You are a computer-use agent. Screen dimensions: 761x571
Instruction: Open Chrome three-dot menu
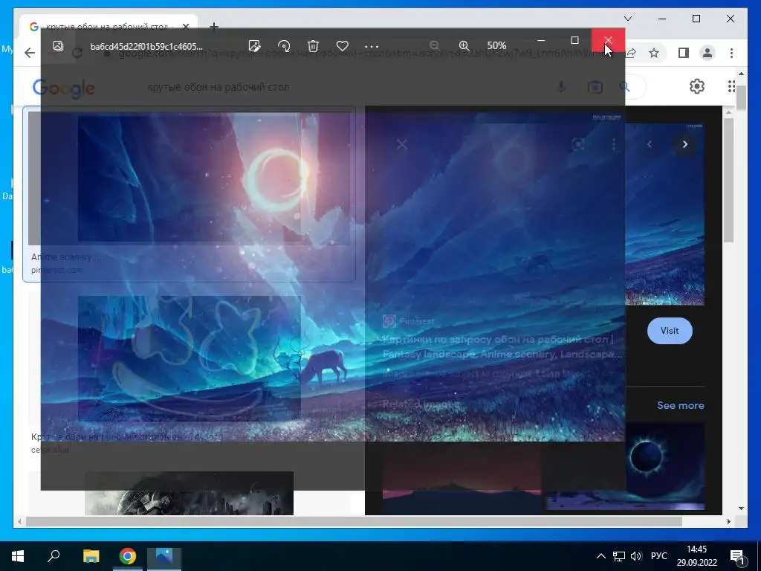pos(731,53)
